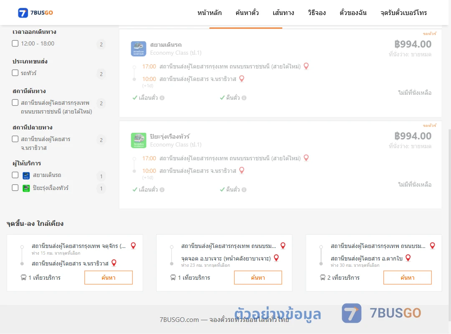Click the เลื่อนตั๋ว info icon on the ปิยะรุ่งเรืองทัวร์ card
This screenshot has width=451, height=334.
(162, 190)
